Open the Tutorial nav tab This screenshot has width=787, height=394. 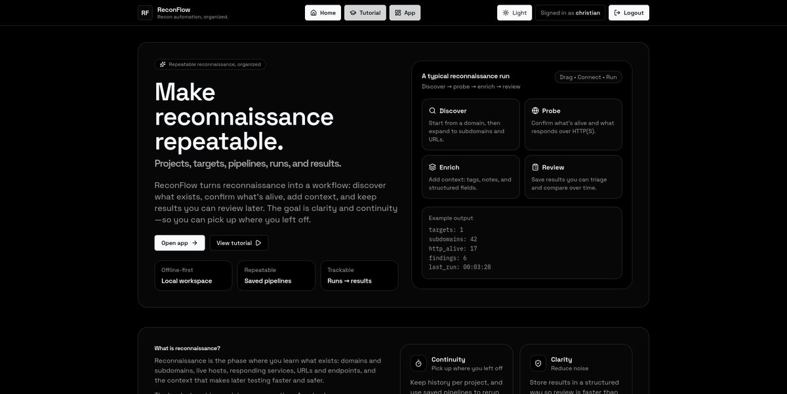pos(365,12)
